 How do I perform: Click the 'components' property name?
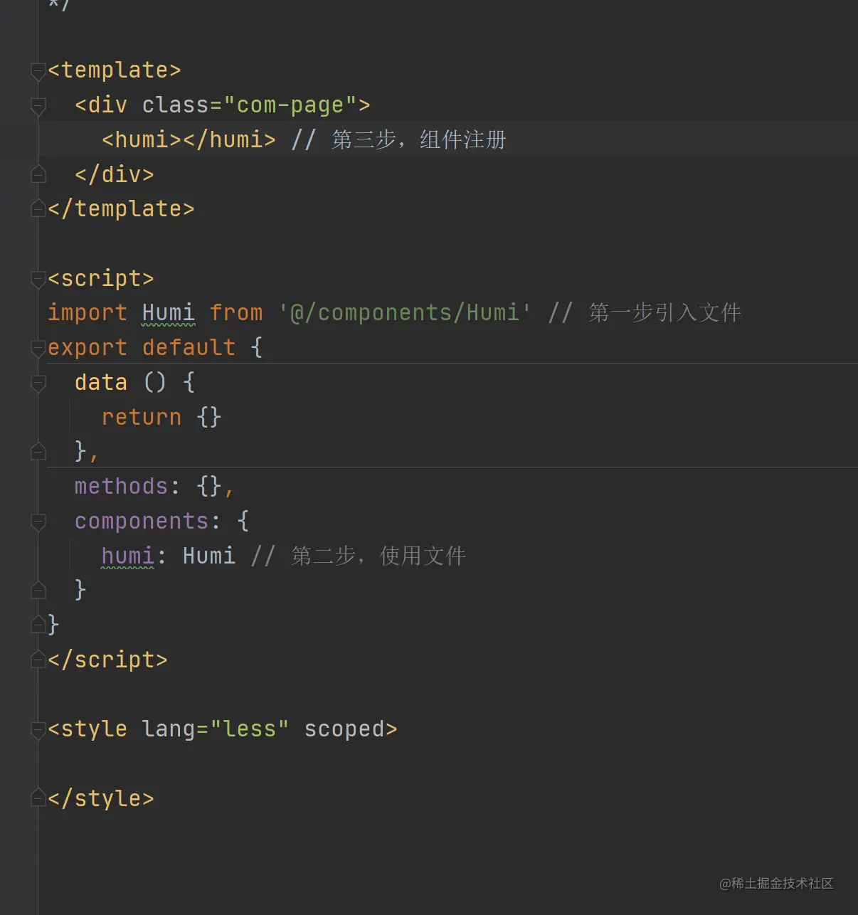(x=142, y=522)
